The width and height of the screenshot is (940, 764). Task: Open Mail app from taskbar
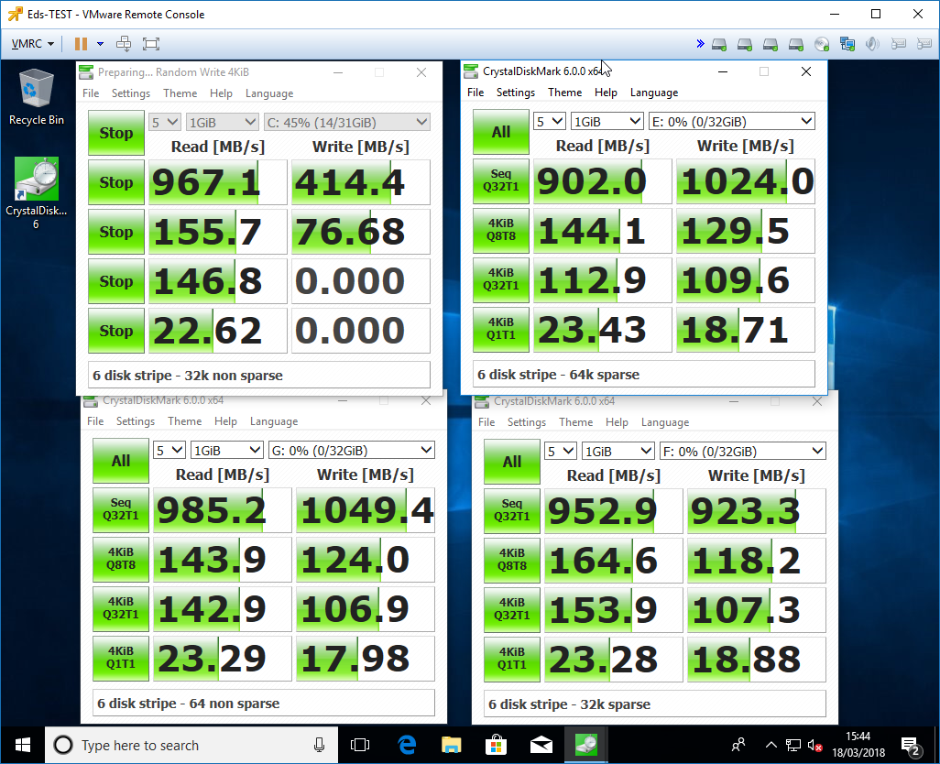(541, 745)
